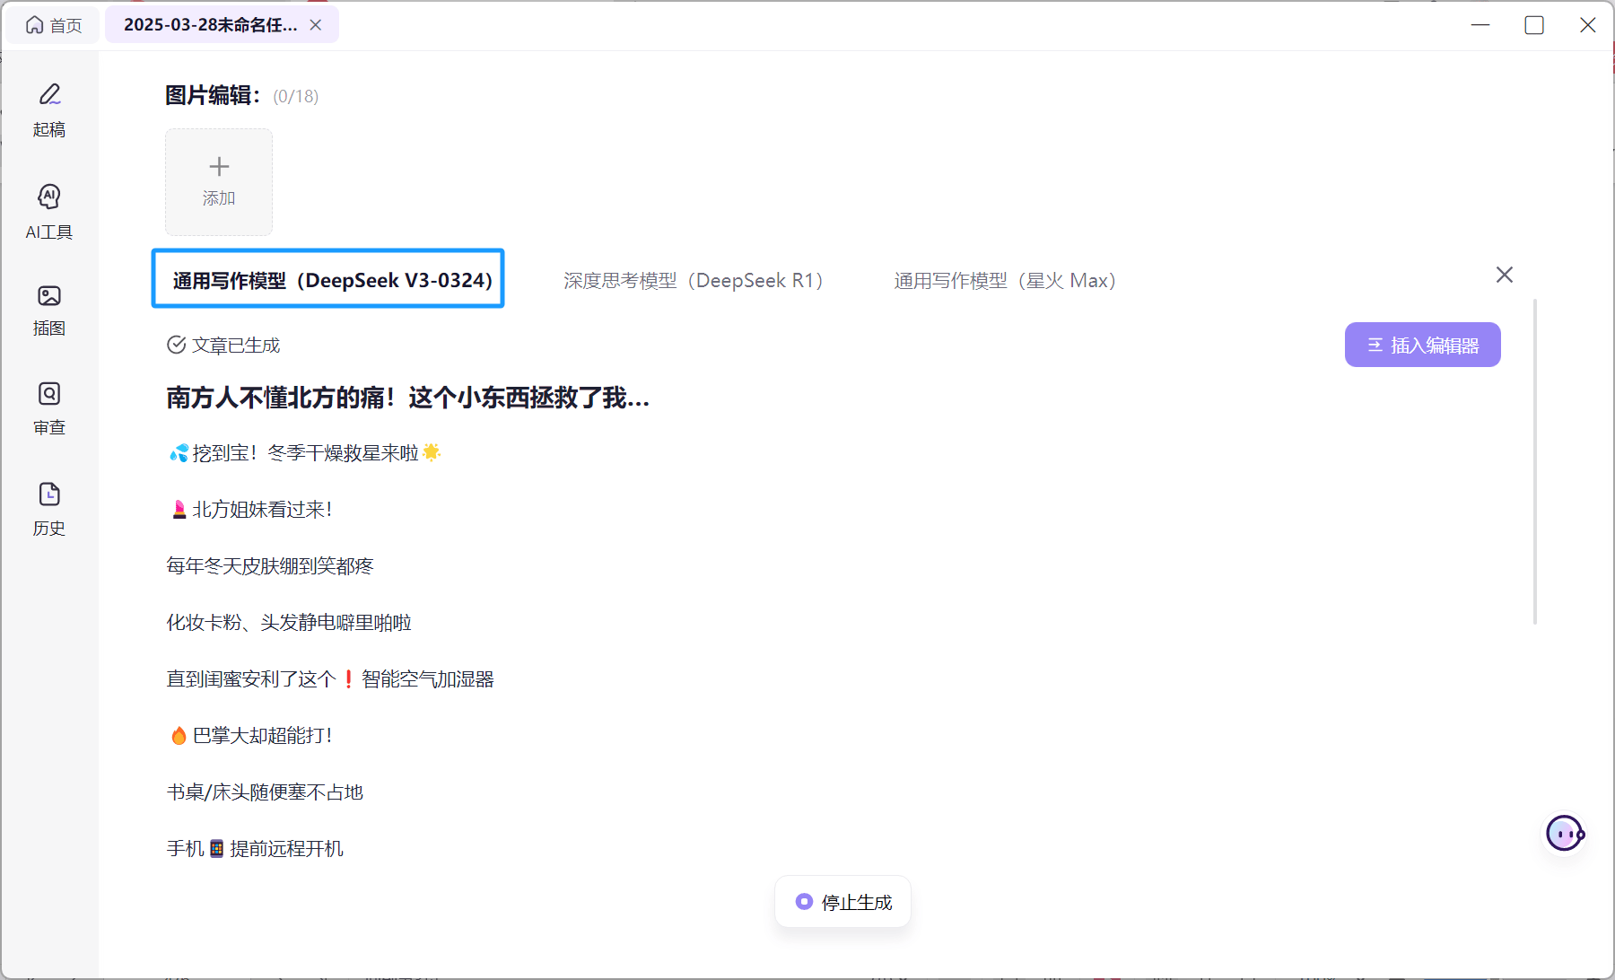Open the 起稿 drafting tool
Viewport: 1615px width, 980px height.
pos(49,109)
